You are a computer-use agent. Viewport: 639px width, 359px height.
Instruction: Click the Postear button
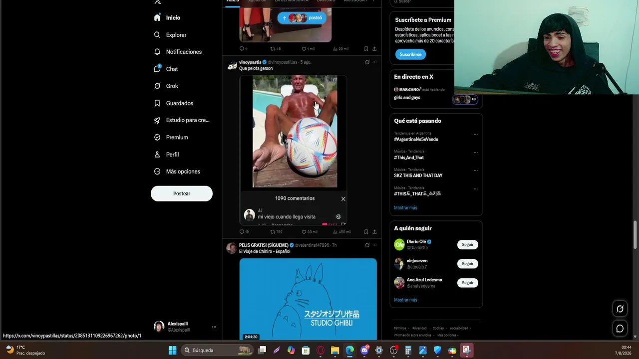point(182,193)
